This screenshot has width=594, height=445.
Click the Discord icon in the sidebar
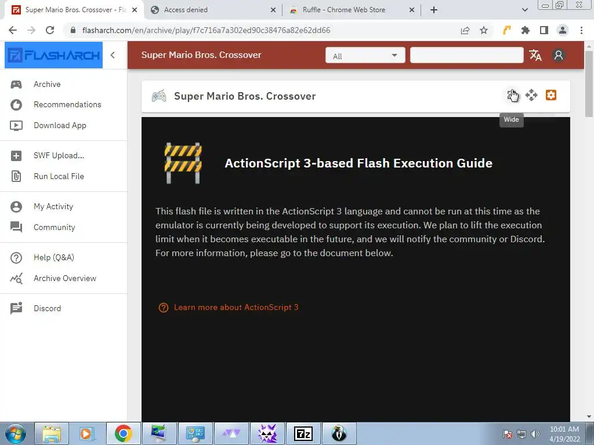(x=16, y=308)
